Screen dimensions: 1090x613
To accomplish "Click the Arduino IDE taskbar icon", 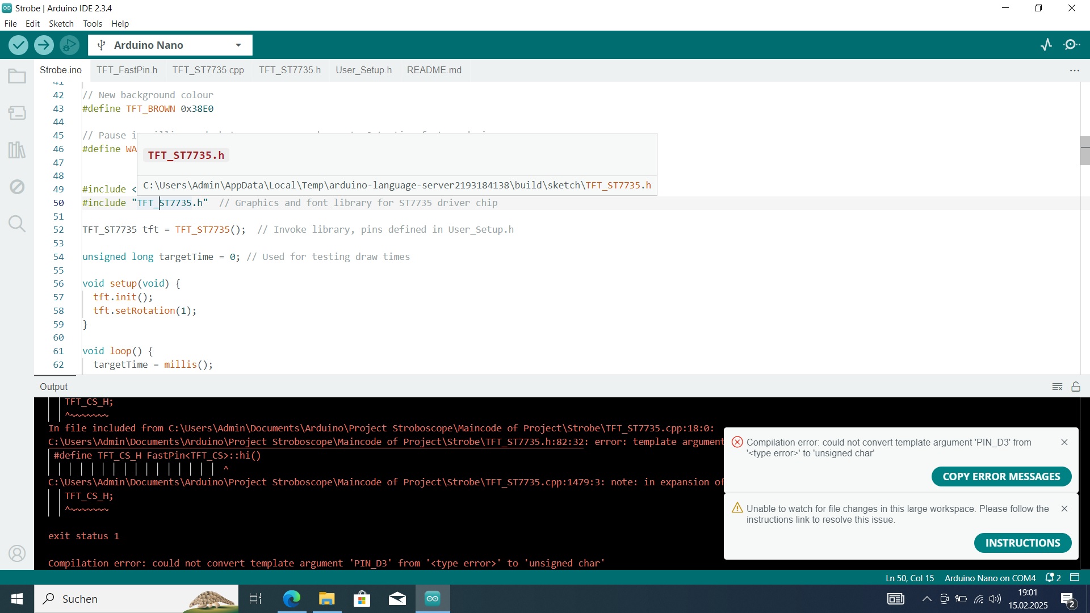I will tap(433, 599).
